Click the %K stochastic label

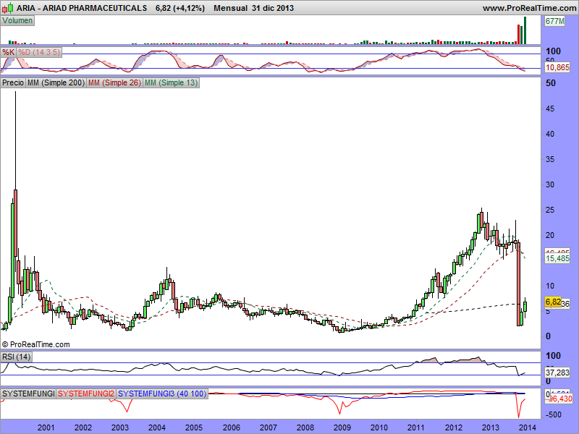tap(8, 52)
